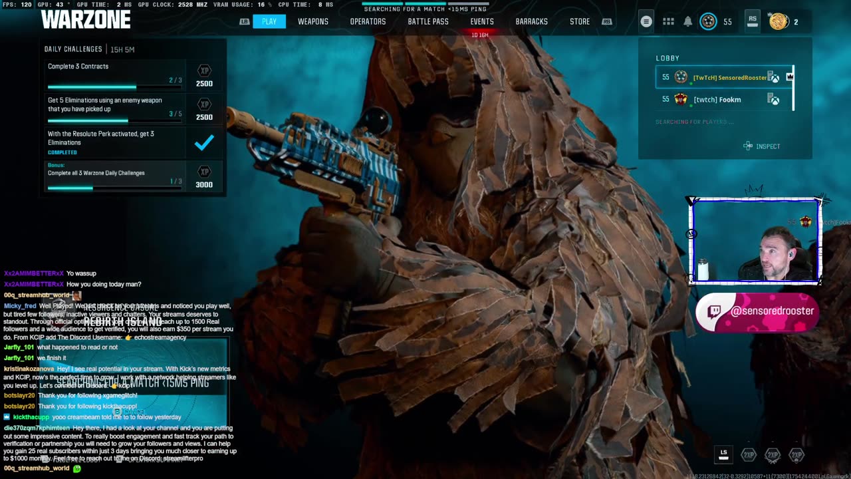The image size is (851, 479).
Task: Switch to the Barracks tab
Action: (532, 21)
